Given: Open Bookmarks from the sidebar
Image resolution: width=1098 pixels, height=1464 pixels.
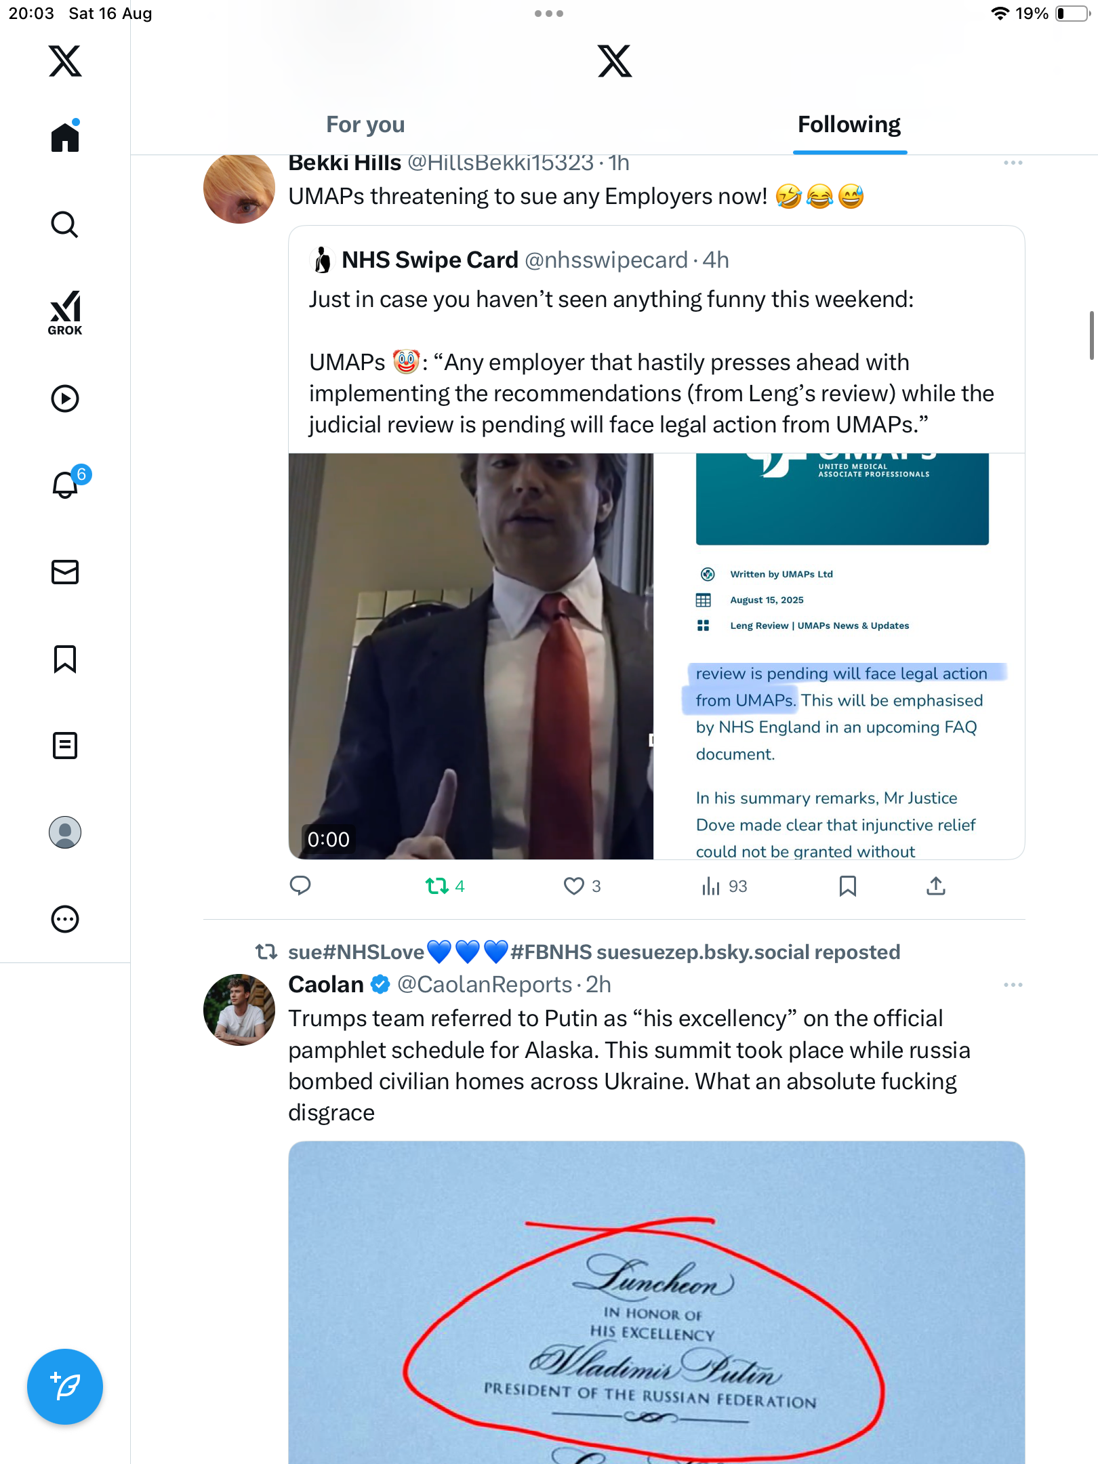Looking at the screenshot, I should coord(65,659).
